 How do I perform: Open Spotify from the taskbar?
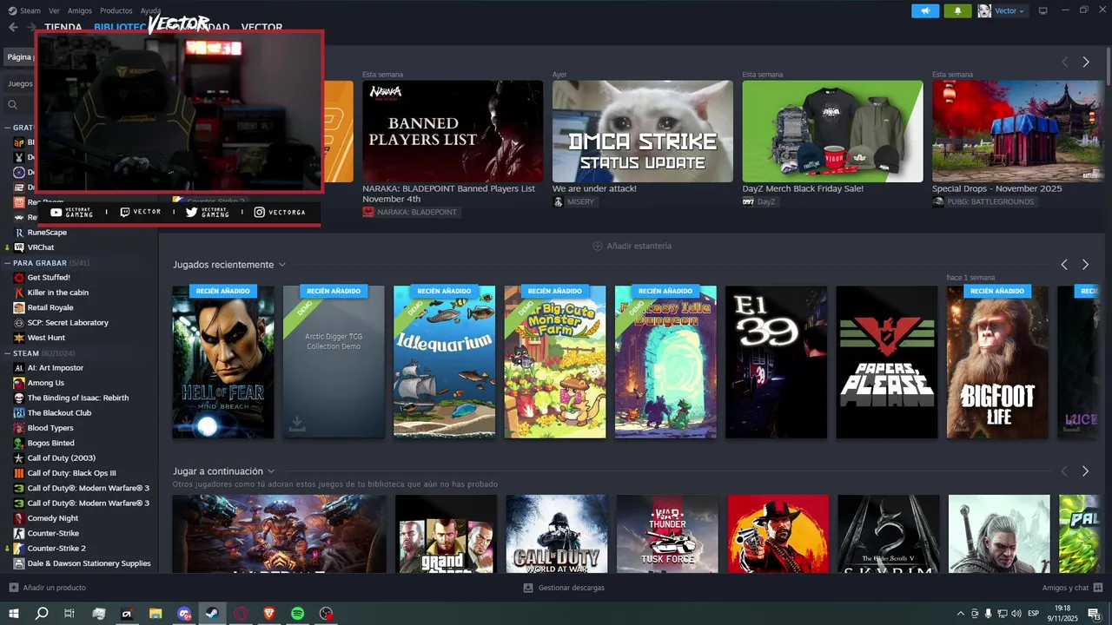point(297,614)
